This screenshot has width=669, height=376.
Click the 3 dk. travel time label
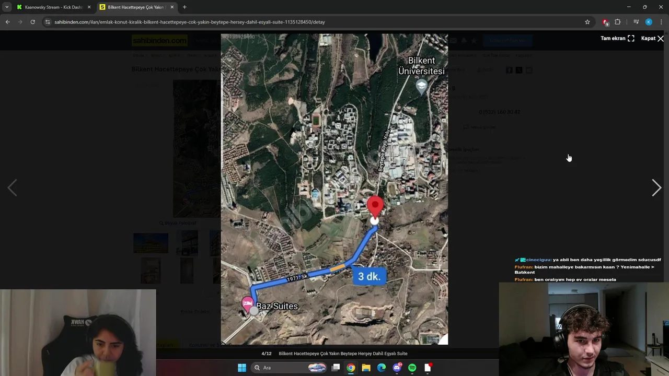point(369,277)
